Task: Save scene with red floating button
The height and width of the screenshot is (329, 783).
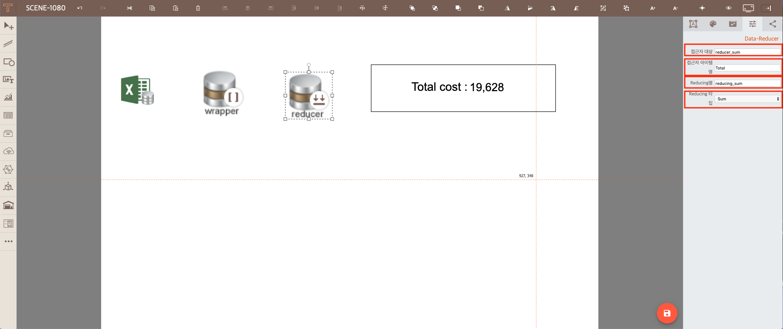Action: click(x=667, y=313)
